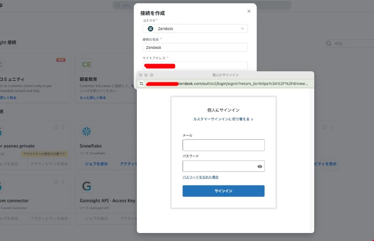374x241 pixels.
Task: Open kebab menu on custom connector card
Action: (x=63, y=182)
